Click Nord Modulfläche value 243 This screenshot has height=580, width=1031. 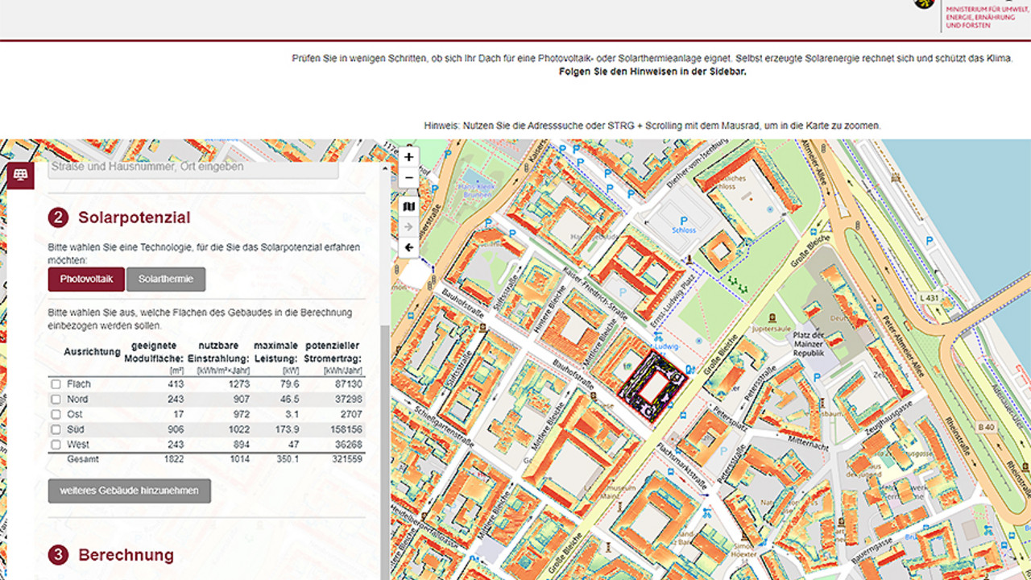[x=176, y=400]
